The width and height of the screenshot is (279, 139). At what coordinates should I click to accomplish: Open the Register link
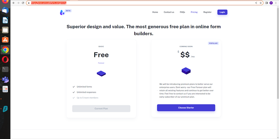207,12
